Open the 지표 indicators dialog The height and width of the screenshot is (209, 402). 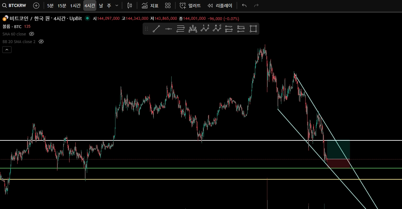(150, 5)
